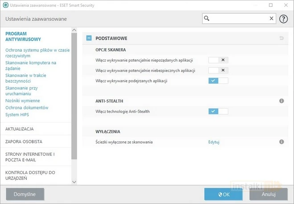
Task: Click inside the search input field
Action: coord(239,19)
